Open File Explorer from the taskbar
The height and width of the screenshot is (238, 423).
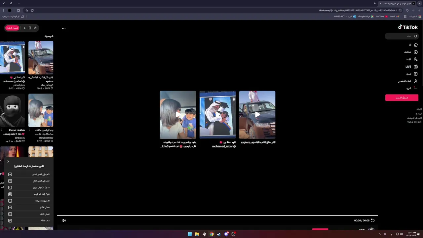coord(197,234)
